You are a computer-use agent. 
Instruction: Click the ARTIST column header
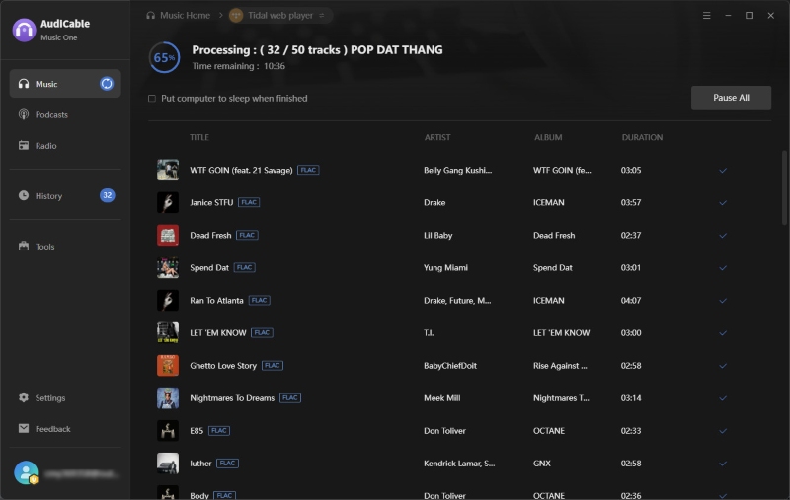437,137
